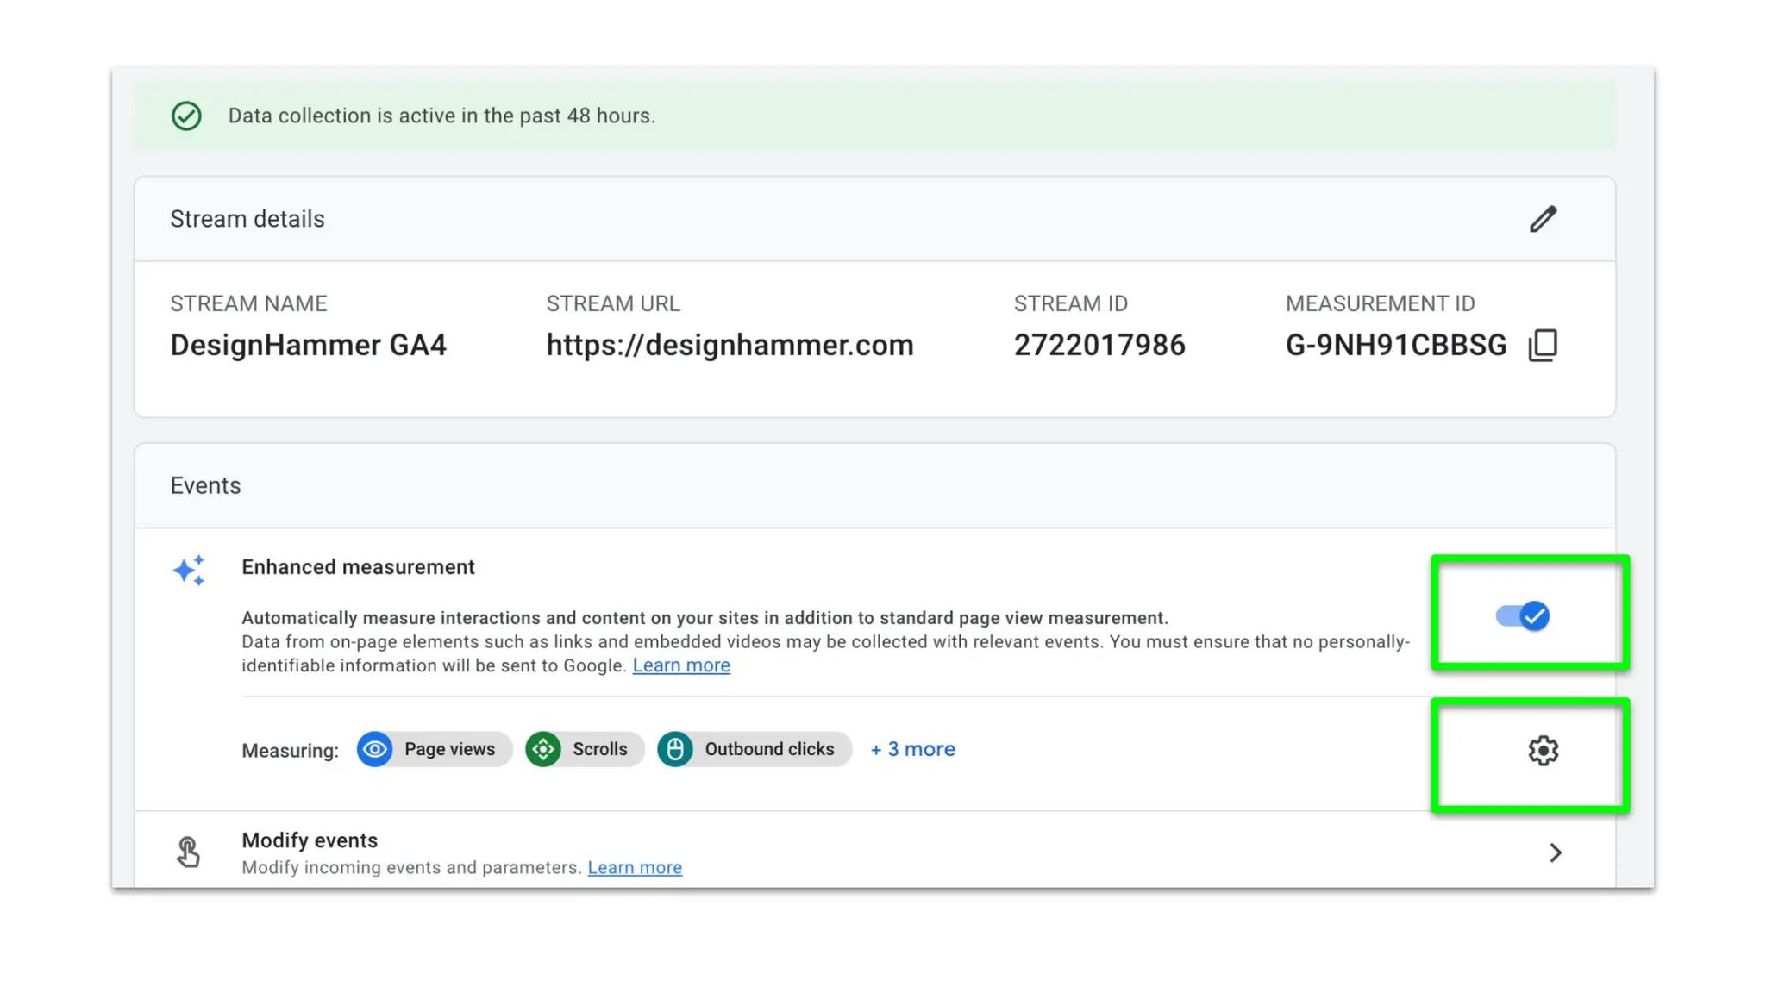Click the mouse icon on Outbound clicks chip
Viewport: 1766px width, 993px height.
coord(675,749)
